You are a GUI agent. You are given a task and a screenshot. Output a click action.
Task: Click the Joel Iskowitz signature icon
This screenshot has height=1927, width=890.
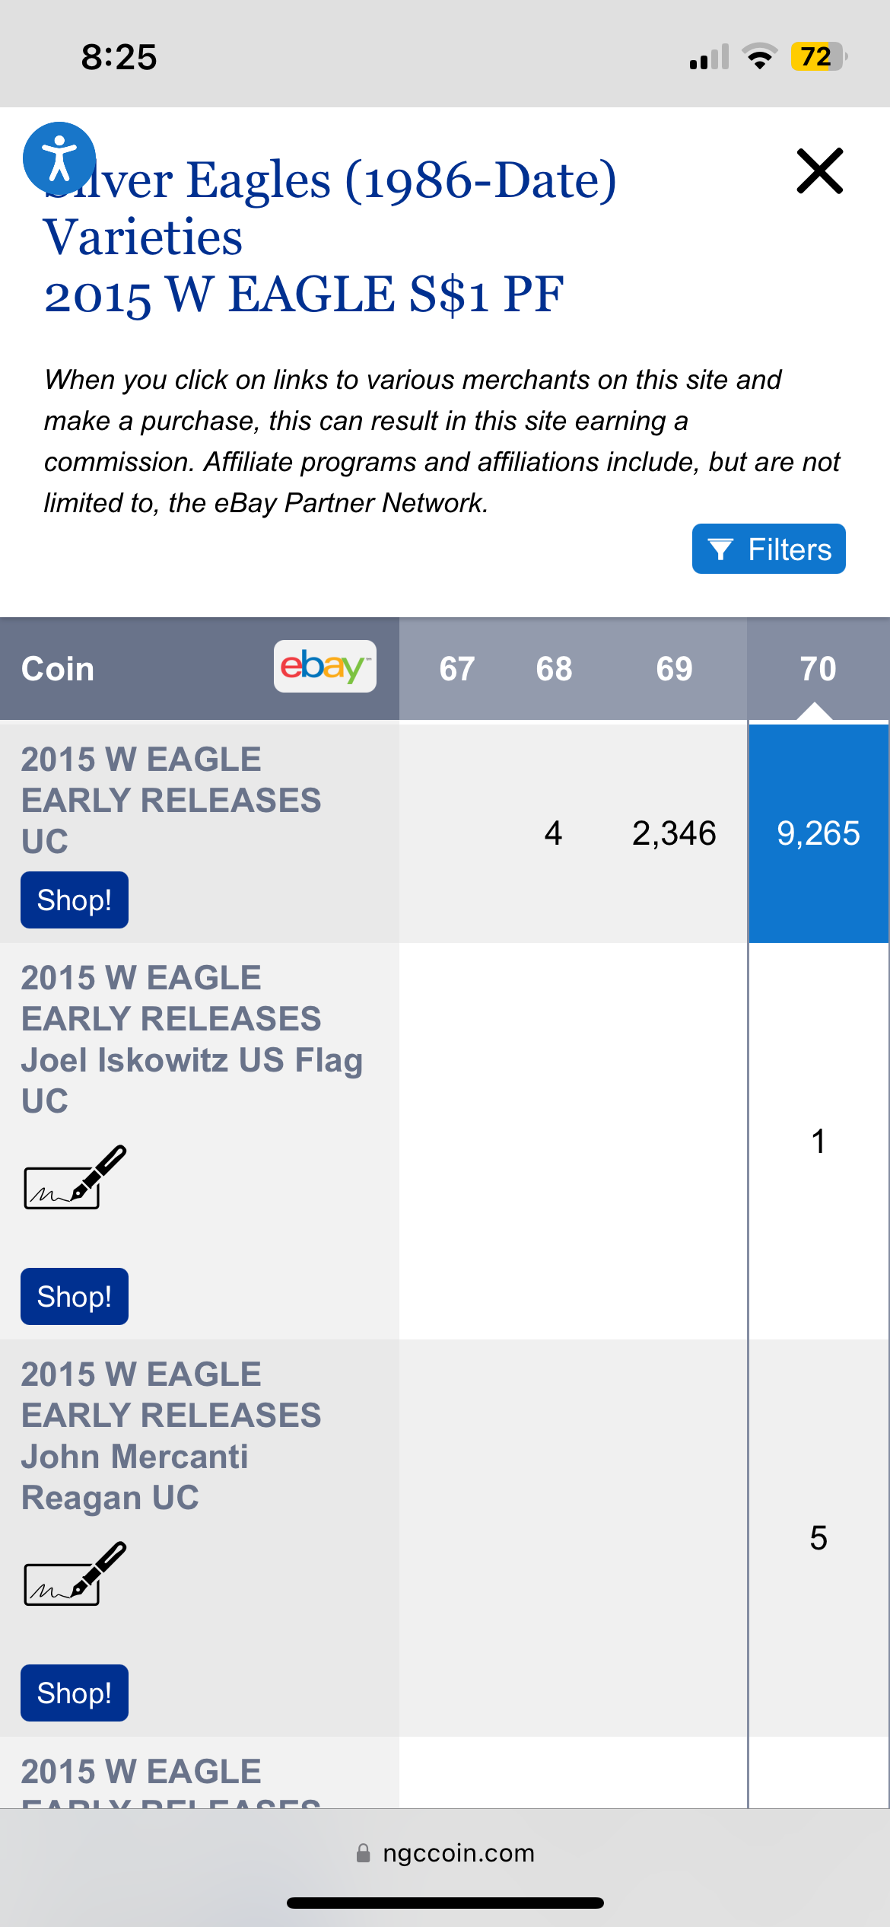[75, 1177]
